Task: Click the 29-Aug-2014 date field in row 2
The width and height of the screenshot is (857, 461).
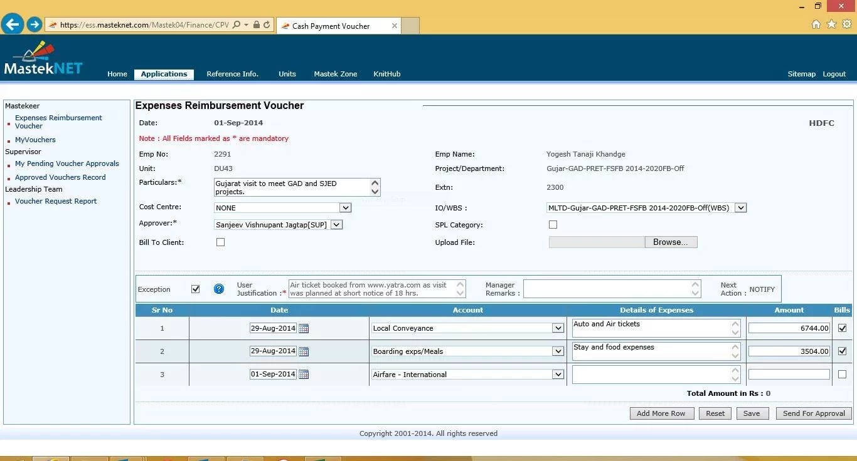Action: (273, 351)
